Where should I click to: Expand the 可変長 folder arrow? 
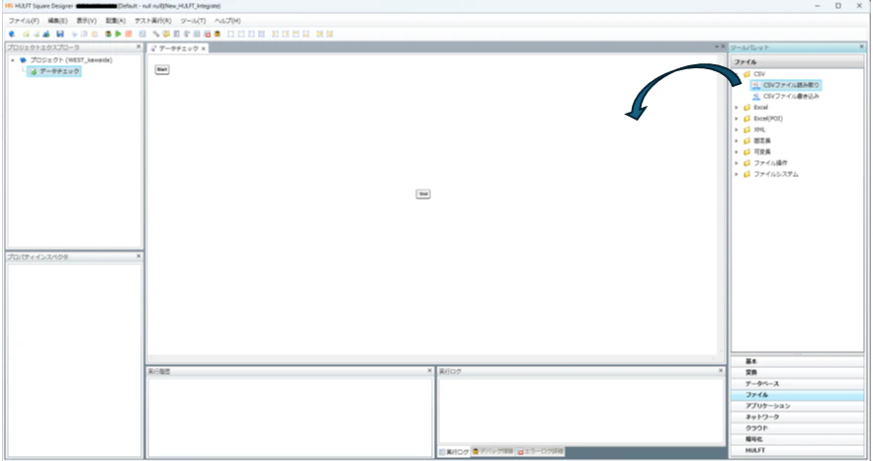point(737,152)
